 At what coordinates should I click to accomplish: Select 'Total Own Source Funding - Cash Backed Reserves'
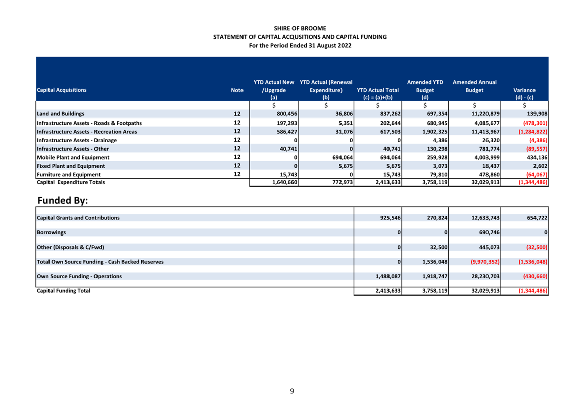click(100, 262)
